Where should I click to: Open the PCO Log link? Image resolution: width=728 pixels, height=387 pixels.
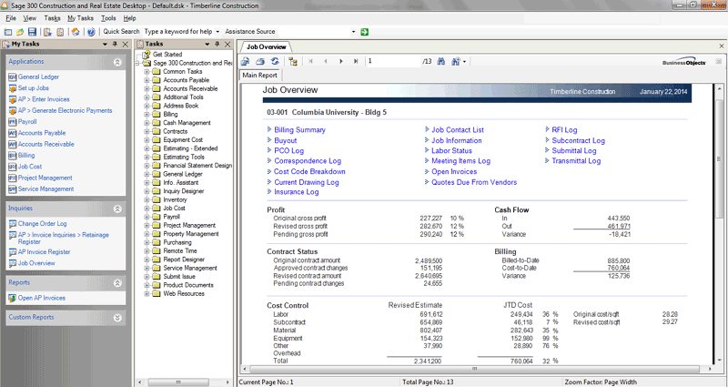point(288,150)
